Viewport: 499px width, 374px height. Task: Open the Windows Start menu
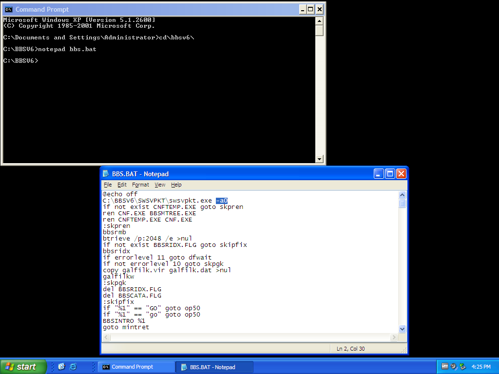[x=23, y=367]
